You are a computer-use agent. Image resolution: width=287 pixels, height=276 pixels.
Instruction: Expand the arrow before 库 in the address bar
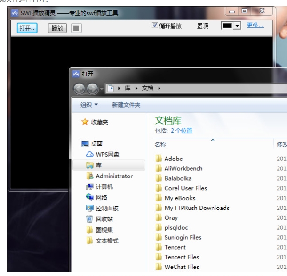coord(119,88)
